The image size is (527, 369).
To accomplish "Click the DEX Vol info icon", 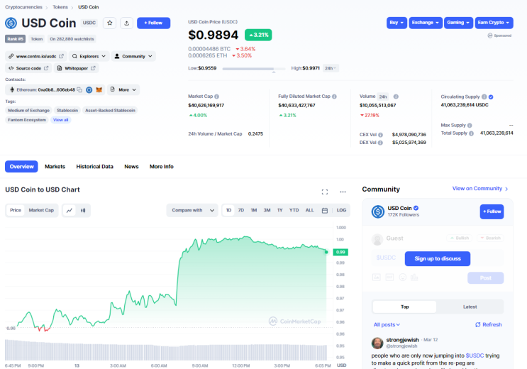I will click(x=380, y=143).
